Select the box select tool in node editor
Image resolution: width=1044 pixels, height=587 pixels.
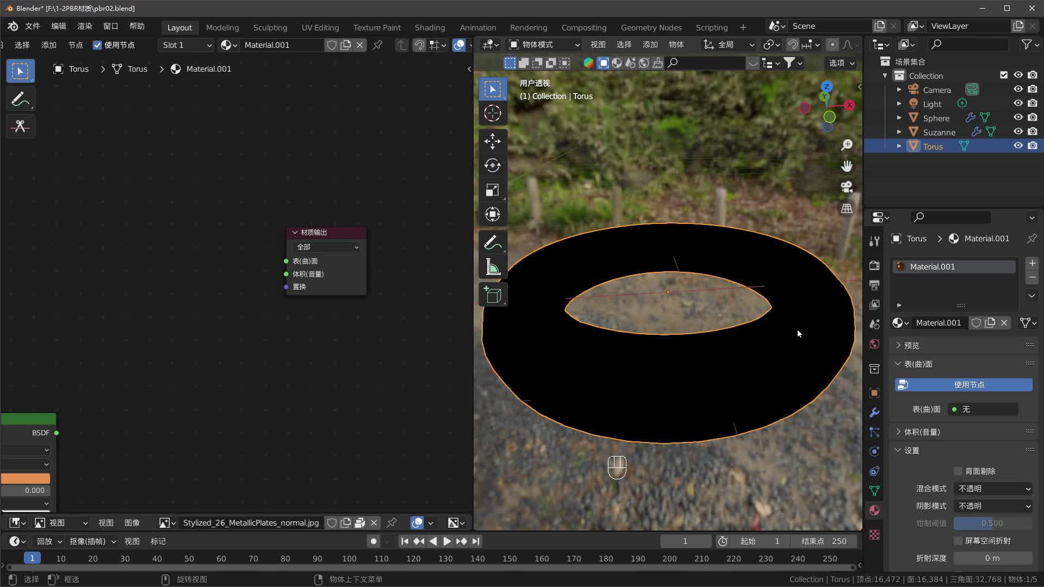pos(21,71)
